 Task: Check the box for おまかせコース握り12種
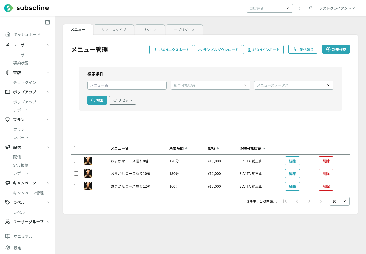coord(76,186)
